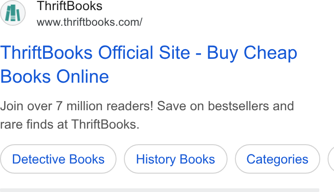Click the word "History" in the middle chip

(156, 159)
